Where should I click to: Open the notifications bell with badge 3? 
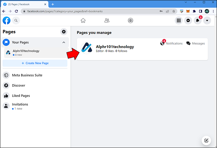pos(197,21)
